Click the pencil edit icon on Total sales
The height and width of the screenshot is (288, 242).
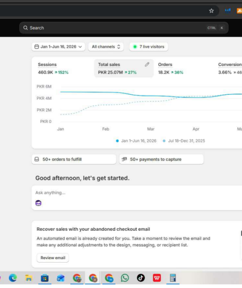[147, 64]
